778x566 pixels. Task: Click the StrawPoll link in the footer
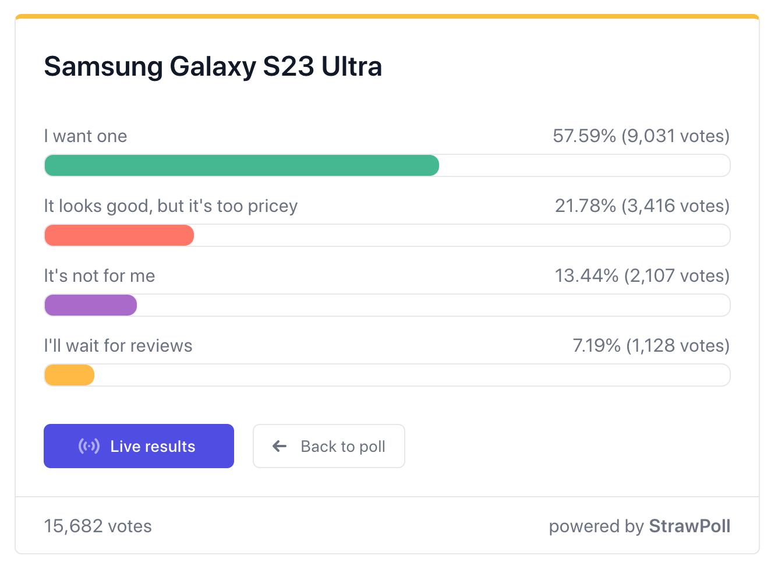(689, 526)
